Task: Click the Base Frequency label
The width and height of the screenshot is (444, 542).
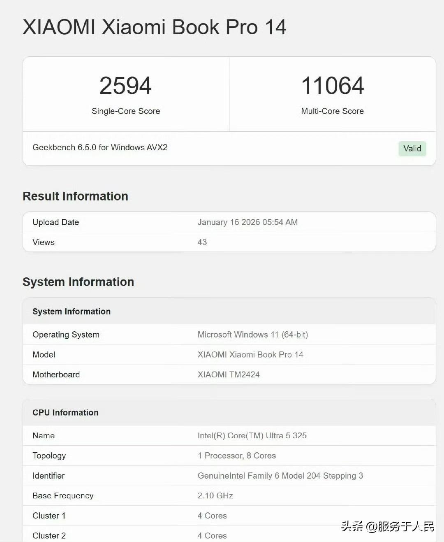Action: coord(63,495)
